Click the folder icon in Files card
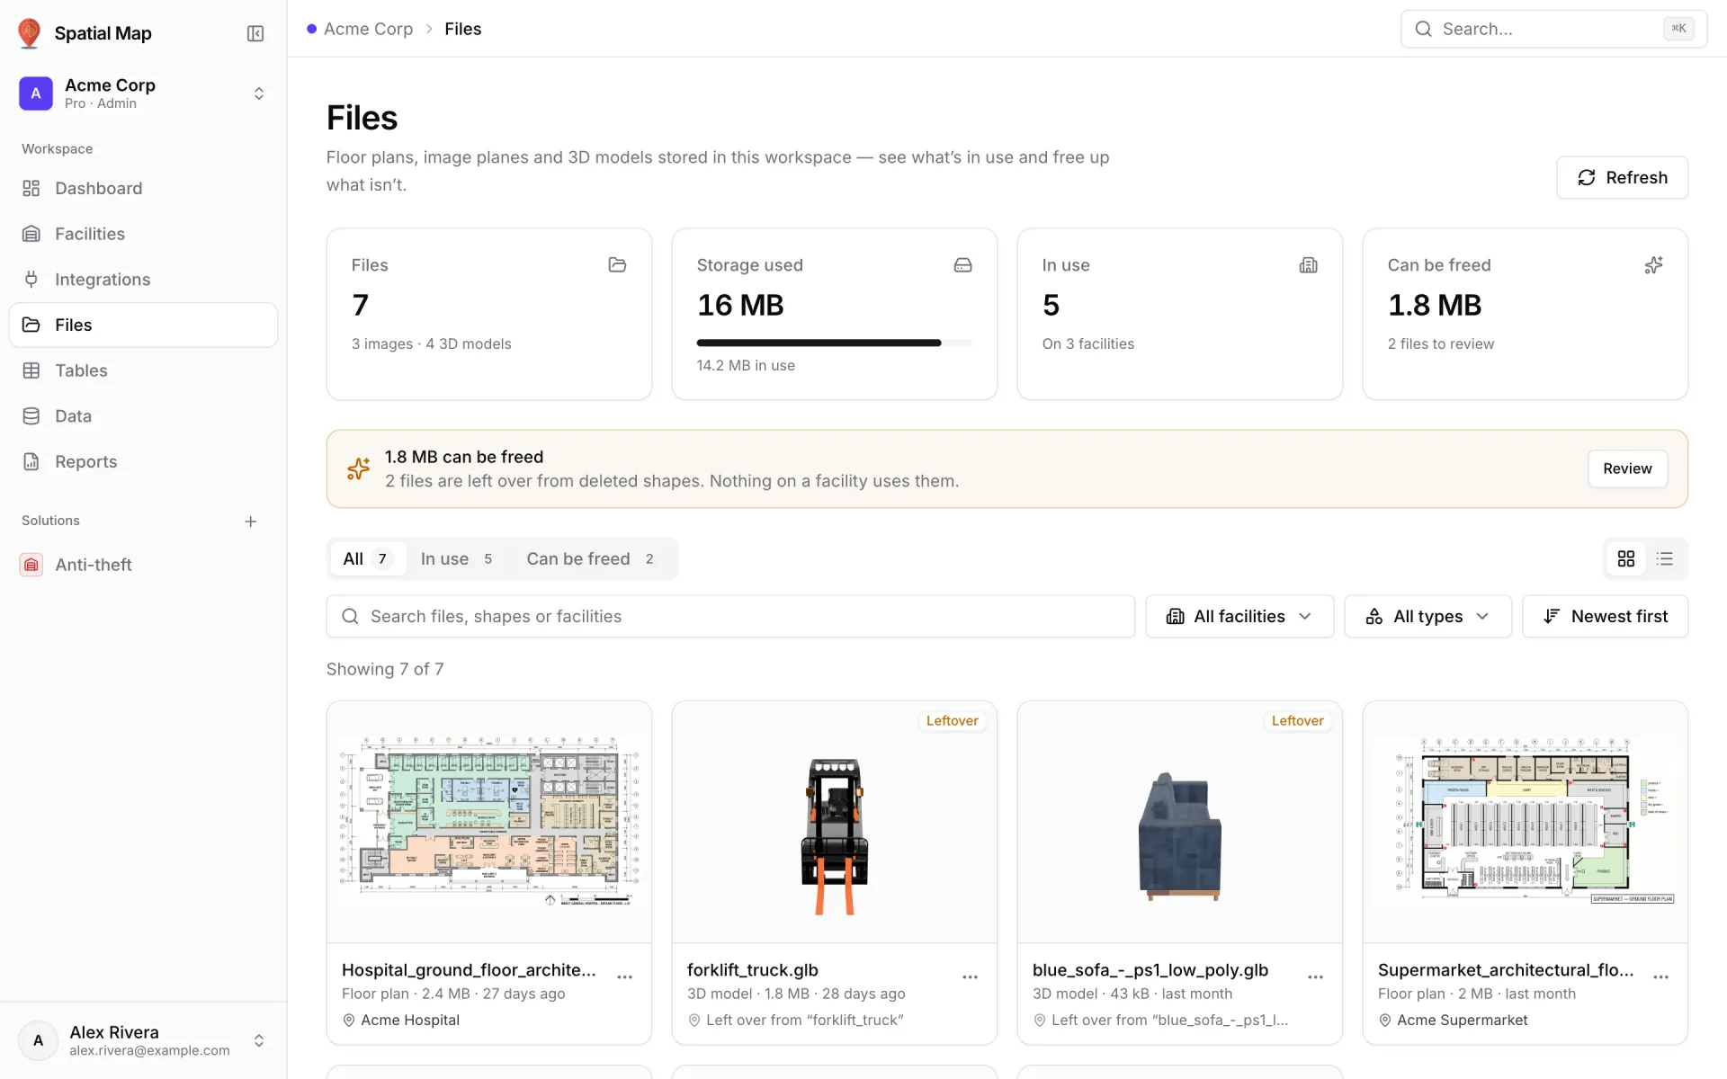Viewport: 1727px width, 1079px height. pos(617,264)
